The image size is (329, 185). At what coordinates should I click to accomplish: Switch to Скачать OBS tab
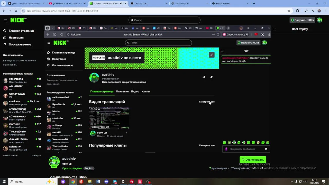[149, 4]
